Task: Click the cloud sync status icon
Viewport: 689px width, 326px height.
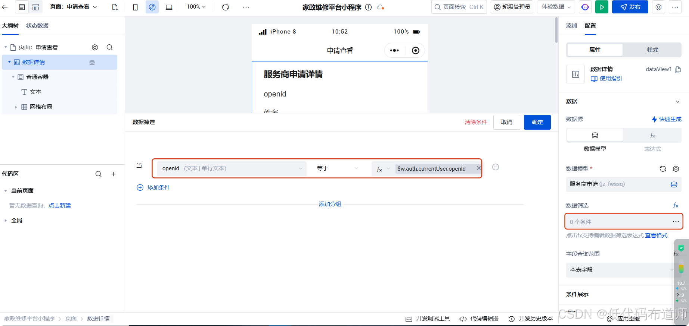Action: coord(381,7)
